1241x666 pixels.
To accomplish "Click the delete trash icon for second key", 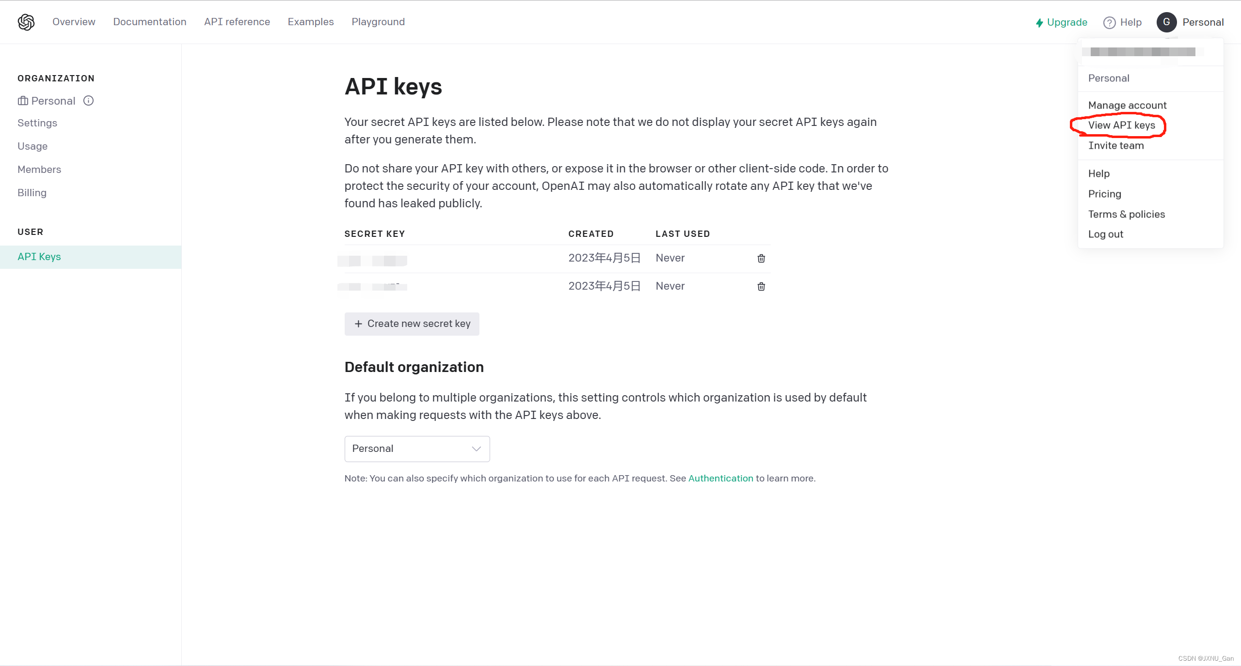I will coord(761,286).
